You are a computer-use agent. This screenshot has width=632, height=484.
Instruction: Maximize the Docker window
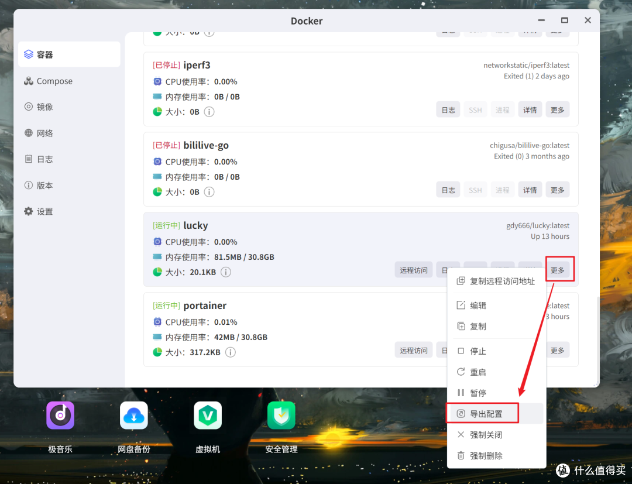[564, 20]
